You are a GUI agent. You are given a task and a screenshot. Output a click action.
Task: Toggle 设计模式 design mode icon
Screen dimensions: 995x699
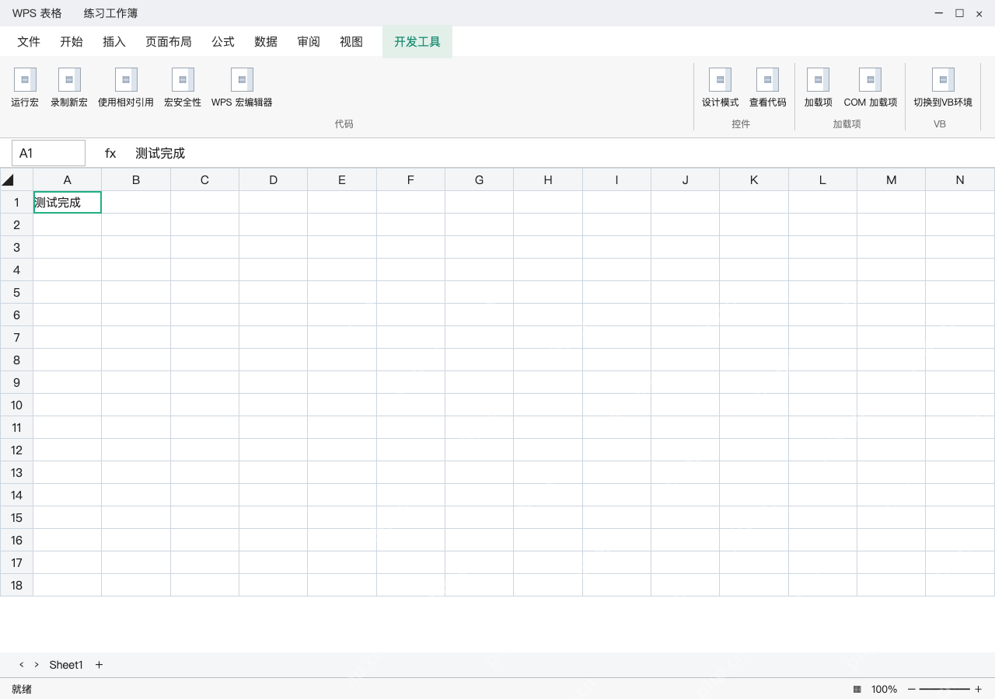(720, 79)
